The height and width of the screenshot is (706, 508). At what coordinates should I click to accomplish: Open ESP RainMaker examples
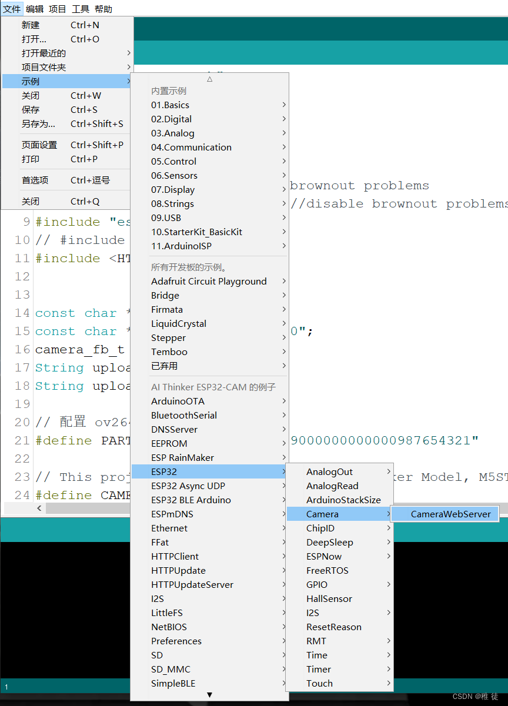pyautogui.click(x=209, y=458)
